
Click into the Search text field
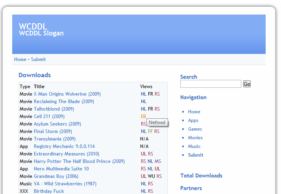coord(211,84)
